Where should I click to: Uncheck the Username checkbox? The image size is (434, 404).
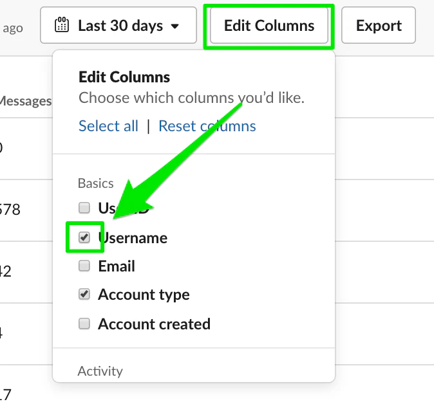click(x=84, y=237)
